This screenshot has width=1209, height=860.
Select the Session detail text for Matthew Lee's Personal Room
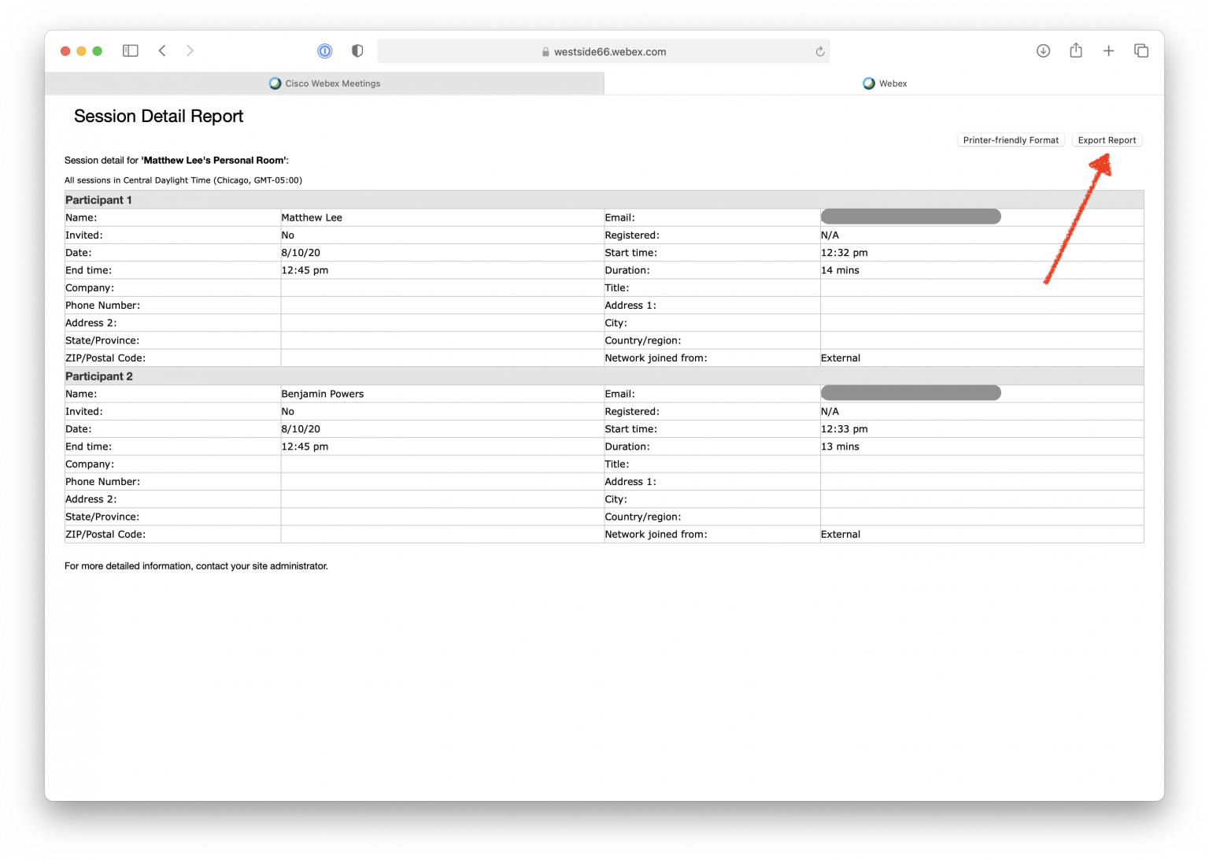[176, 160]
